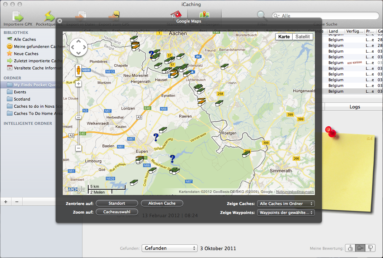Image resolution: width=383 pixels, height=258 pixels.
Task: Zoom out with the map minus button
Action: click(79, 148)
